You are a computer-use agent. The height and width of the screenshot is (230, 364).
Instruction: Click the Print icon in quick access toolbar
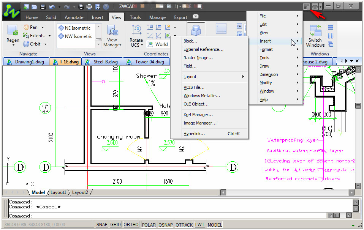89,7
